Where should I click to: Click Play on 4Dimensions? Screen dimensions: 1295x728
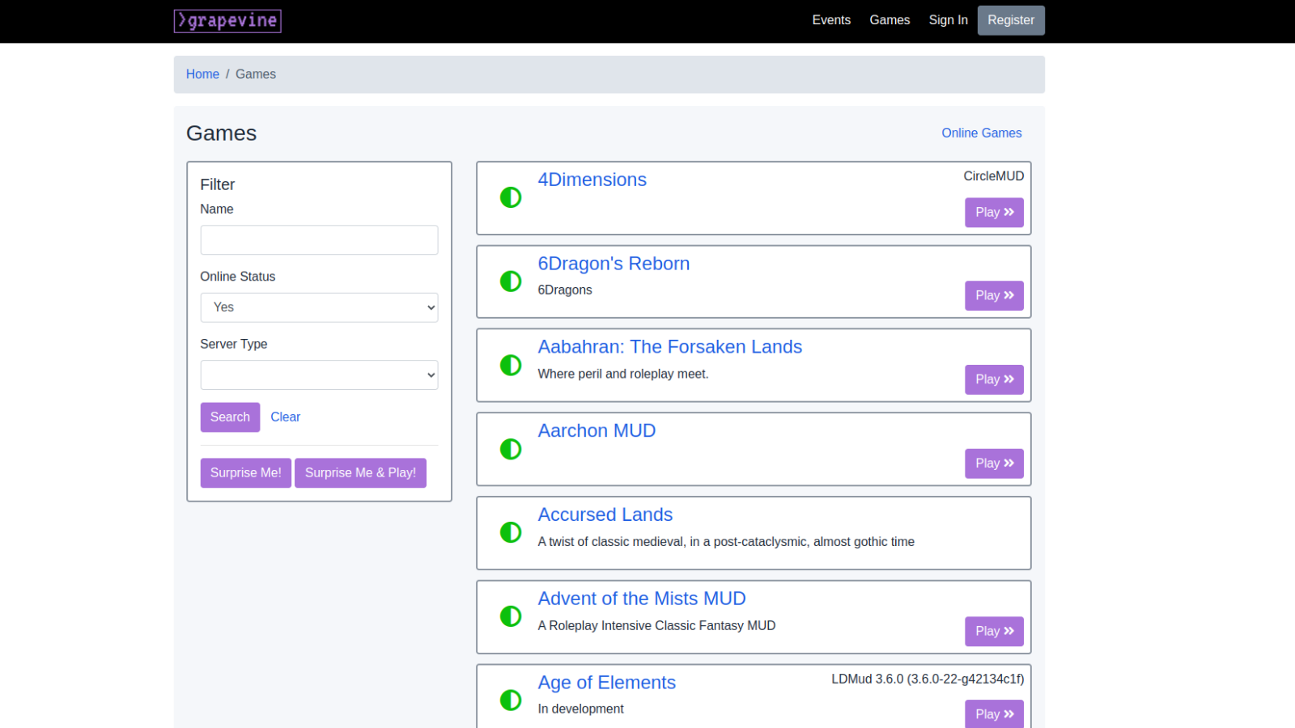point(993,212)
